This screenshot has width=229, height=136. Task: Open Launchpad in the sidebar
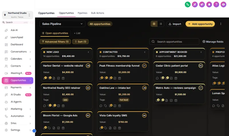point(17,38)
